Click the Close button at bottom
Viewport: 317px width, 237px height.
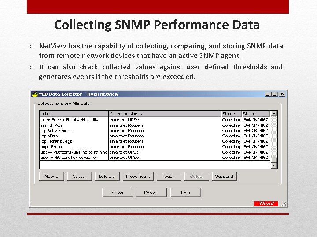coord(118,192)
